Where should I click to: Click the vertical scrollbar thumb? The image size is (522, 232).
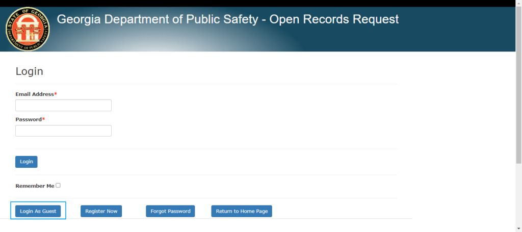518,85
